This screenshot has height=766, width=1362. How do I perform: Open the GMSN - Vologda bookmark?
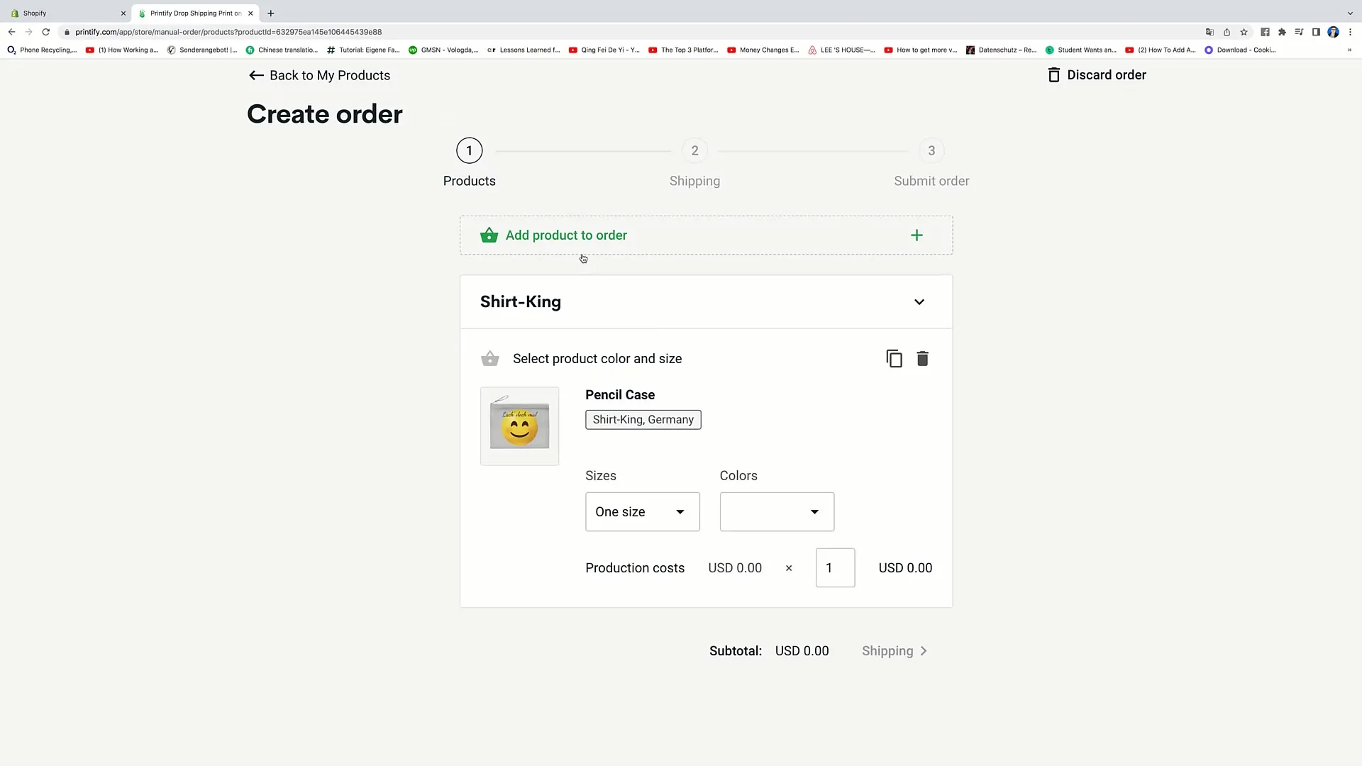[443, 50]
